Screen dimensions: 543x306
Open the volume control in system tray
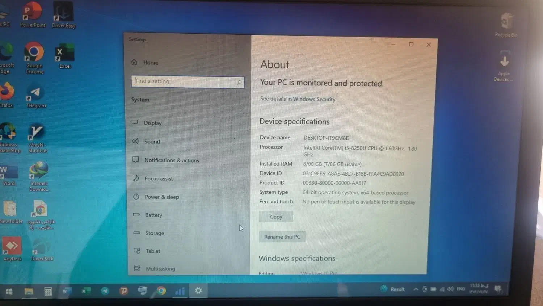(x=450, y=289)
